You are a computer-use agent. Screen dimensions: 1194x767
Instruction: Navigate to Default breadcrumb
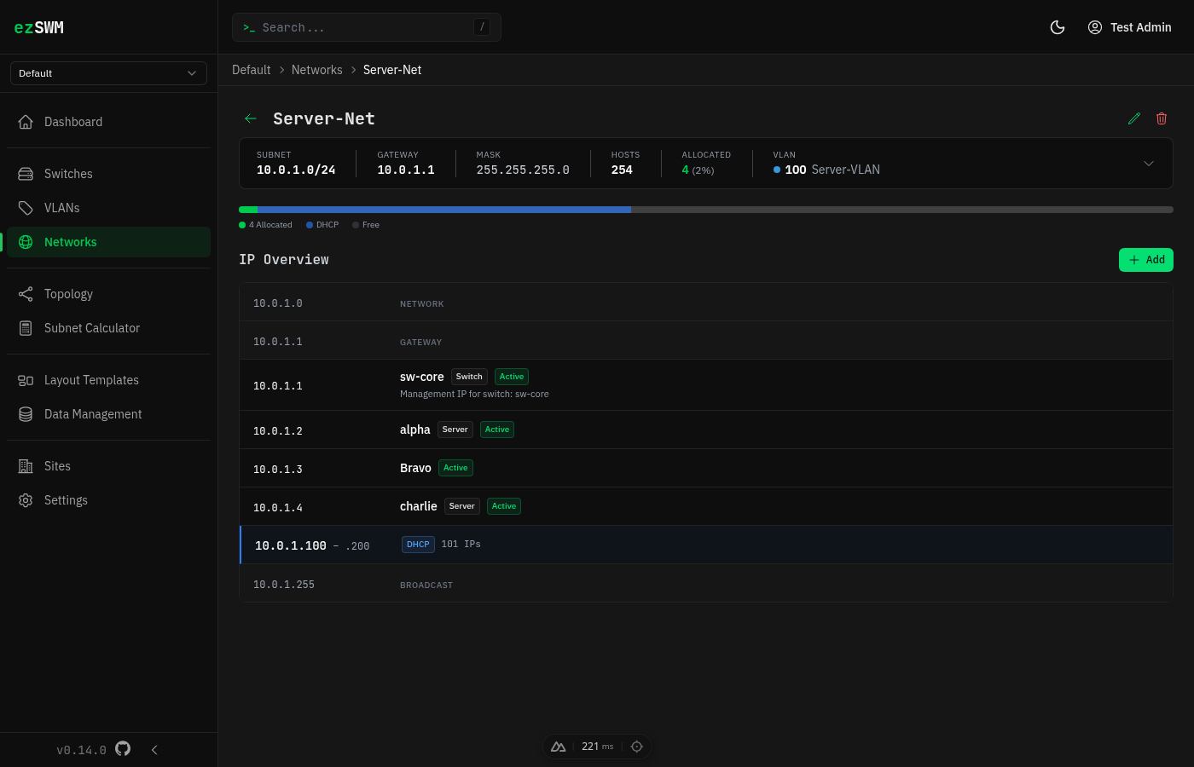(251, 70)
